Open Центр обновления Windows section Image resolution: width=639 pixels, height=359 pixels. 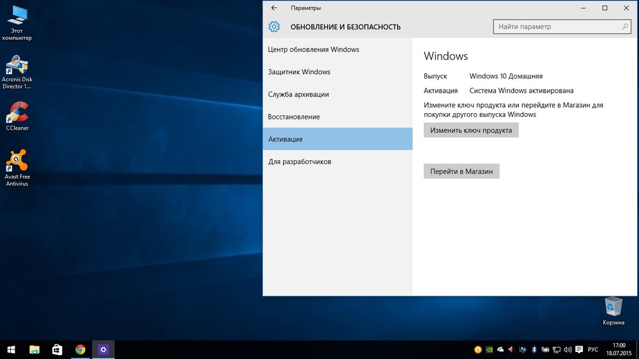tap(314, 49)
